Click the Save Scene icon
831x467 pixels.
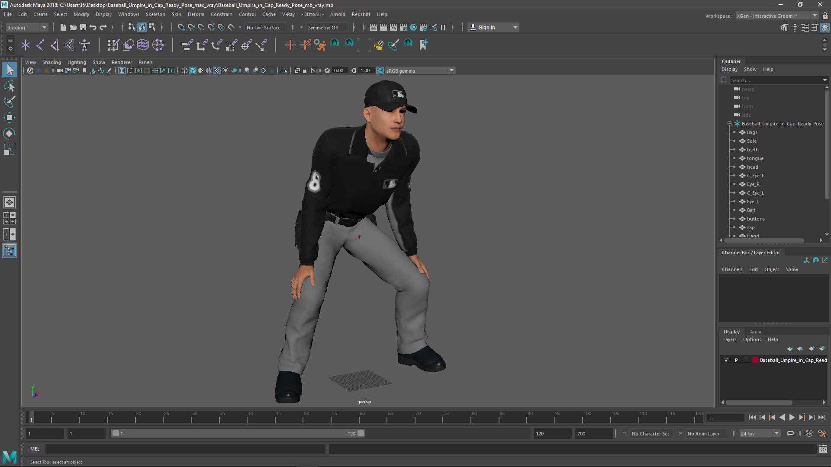pos(83,27)
